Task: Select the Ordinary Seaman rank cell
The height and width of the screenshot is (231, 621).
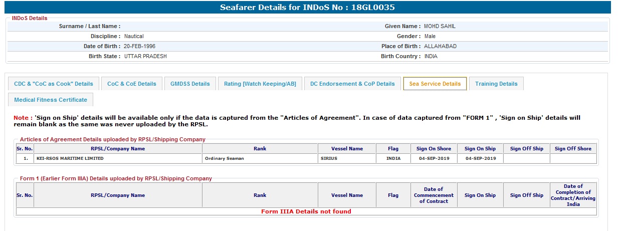Action: [x=224, y=159]
